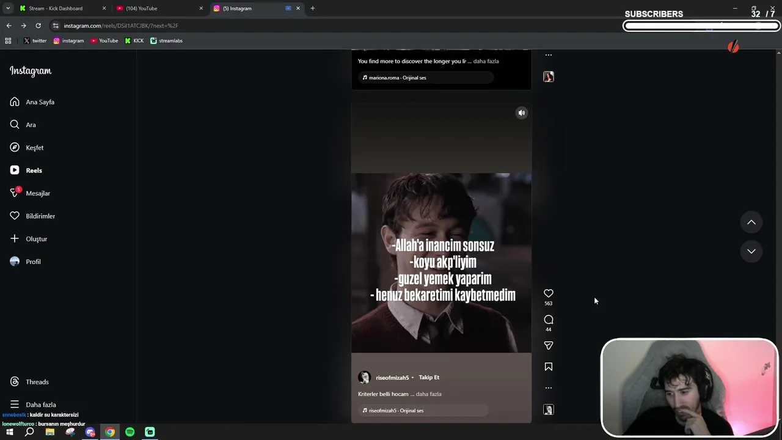
Task: Open the YouTube bookmark
Action: (x=104, y=41)
